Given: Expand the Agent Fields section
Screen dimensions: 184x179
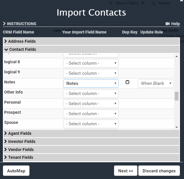Looking at the screenshot, I should point(20,133).
